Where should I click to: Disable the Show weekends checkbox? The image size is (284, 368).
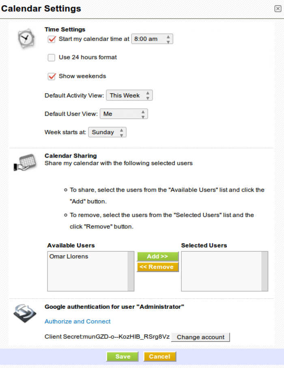52,76
